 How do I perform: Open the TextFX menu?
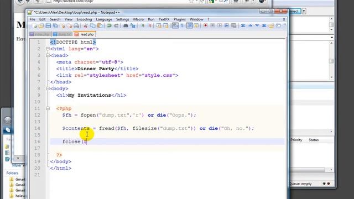pyautogui.click(x=164, y=19)
